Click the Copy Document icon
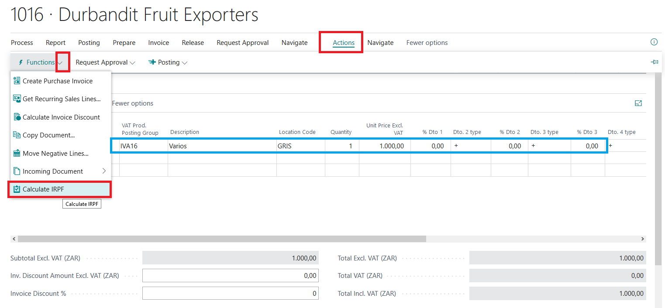The width and height of the screenshot is (665, 308). pos(17,135)
